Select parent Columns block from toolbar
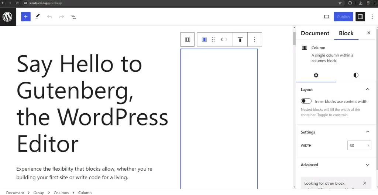The height and width of the screenshot is (195, 378). point(187,39)
